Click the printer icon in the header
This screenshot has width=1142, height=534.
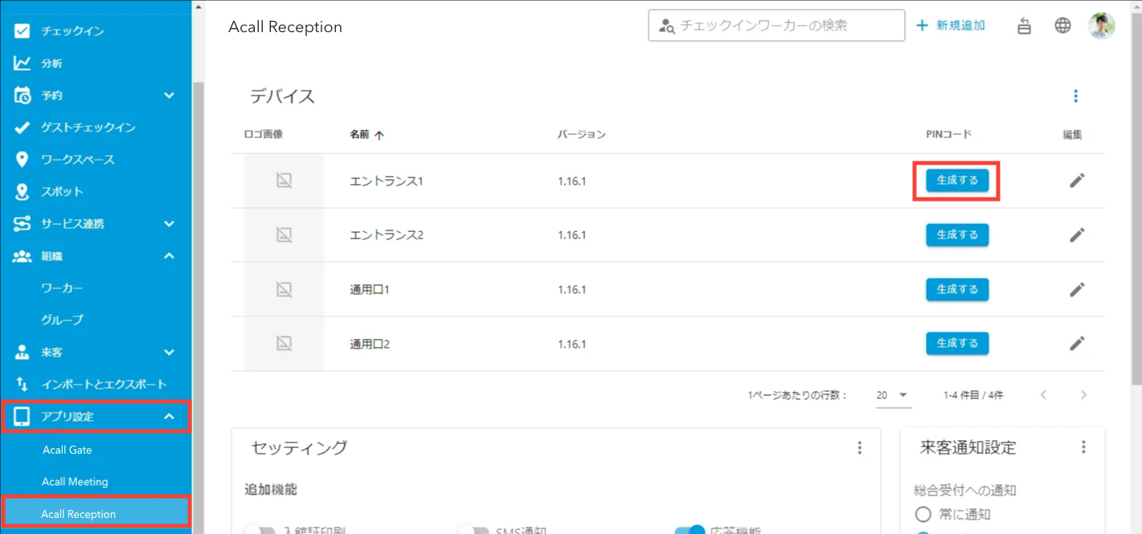tap(1024, 26)
